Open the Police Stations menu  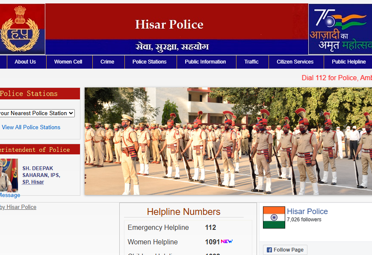coord(149,62)
